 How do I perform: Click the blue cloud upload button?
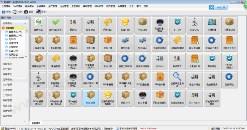[x=218, y=7]
